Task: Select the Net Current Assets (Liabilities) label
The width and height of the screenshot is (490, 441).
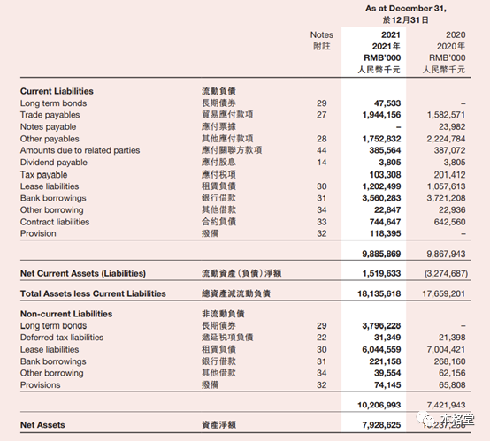Action: tap(83, 273)
